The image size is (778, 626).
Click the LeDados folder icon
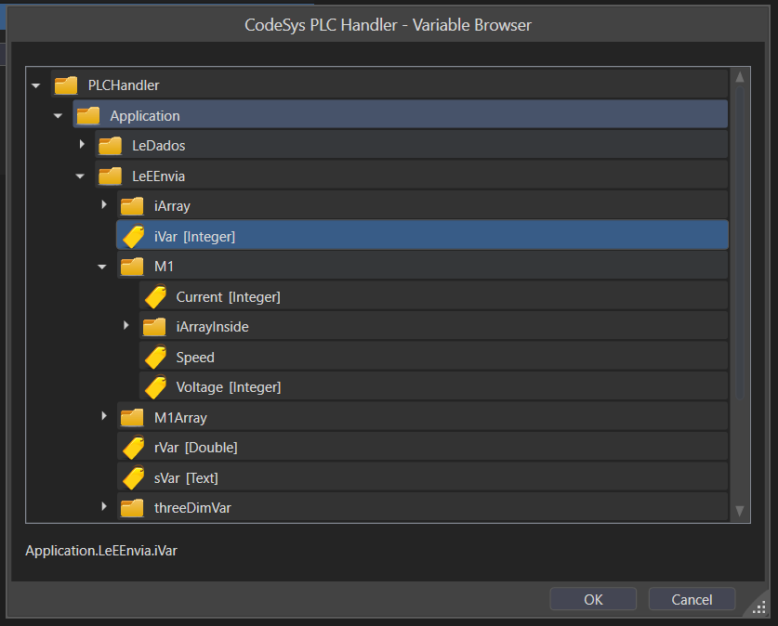(110, 146)
